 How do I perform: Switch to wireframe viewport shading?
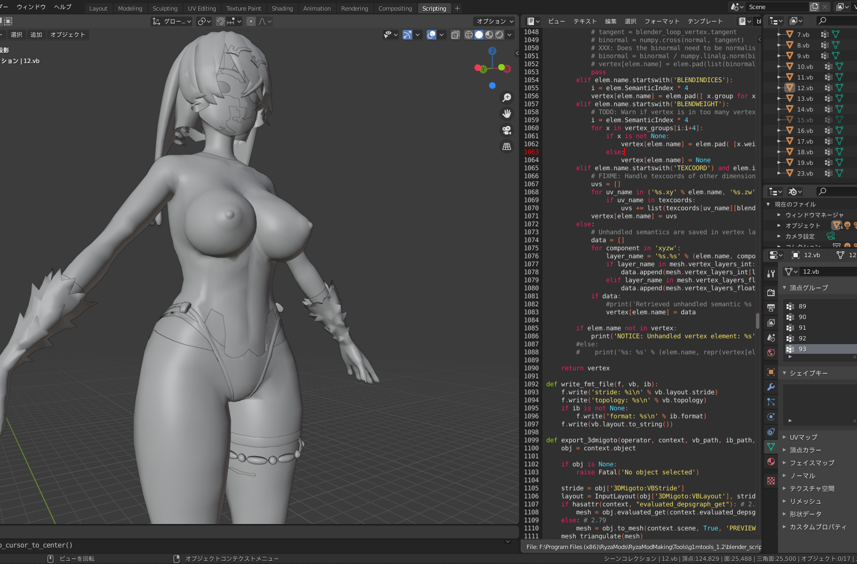click(x=469, y=35)
